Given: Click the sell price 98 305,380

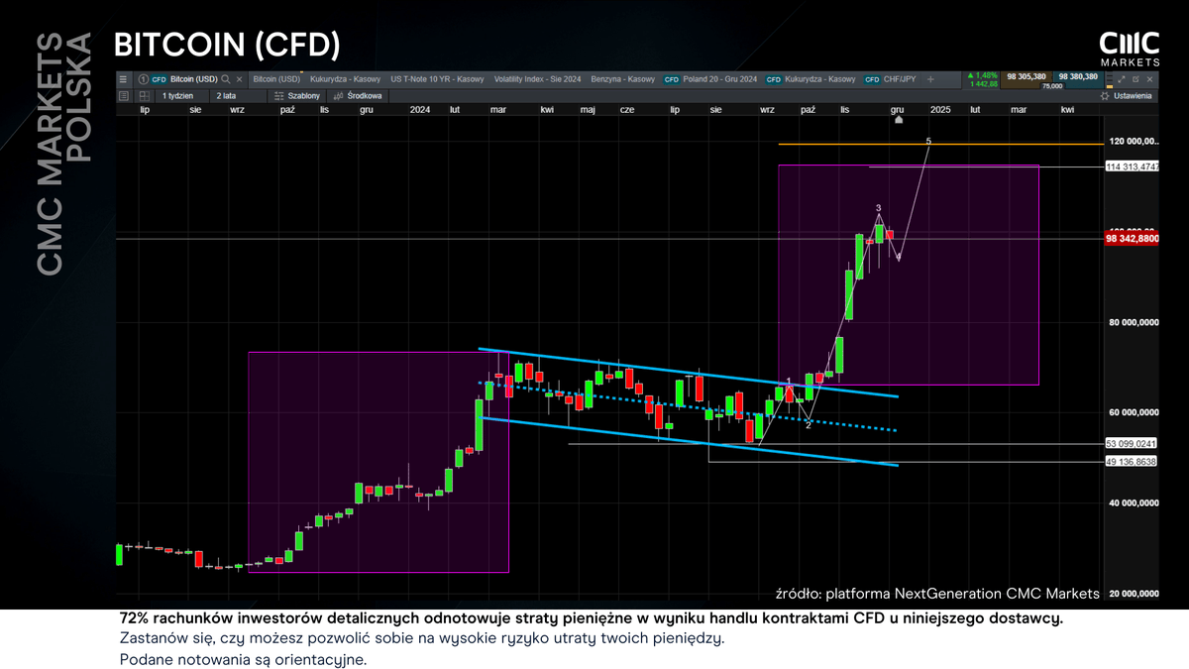Looking at the screenshot, I should point(1027,76).
